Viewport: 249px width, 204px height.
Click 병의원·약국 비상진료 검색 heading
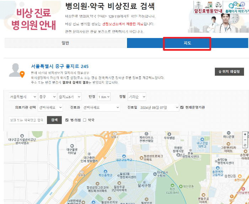[x=110, y=6]
